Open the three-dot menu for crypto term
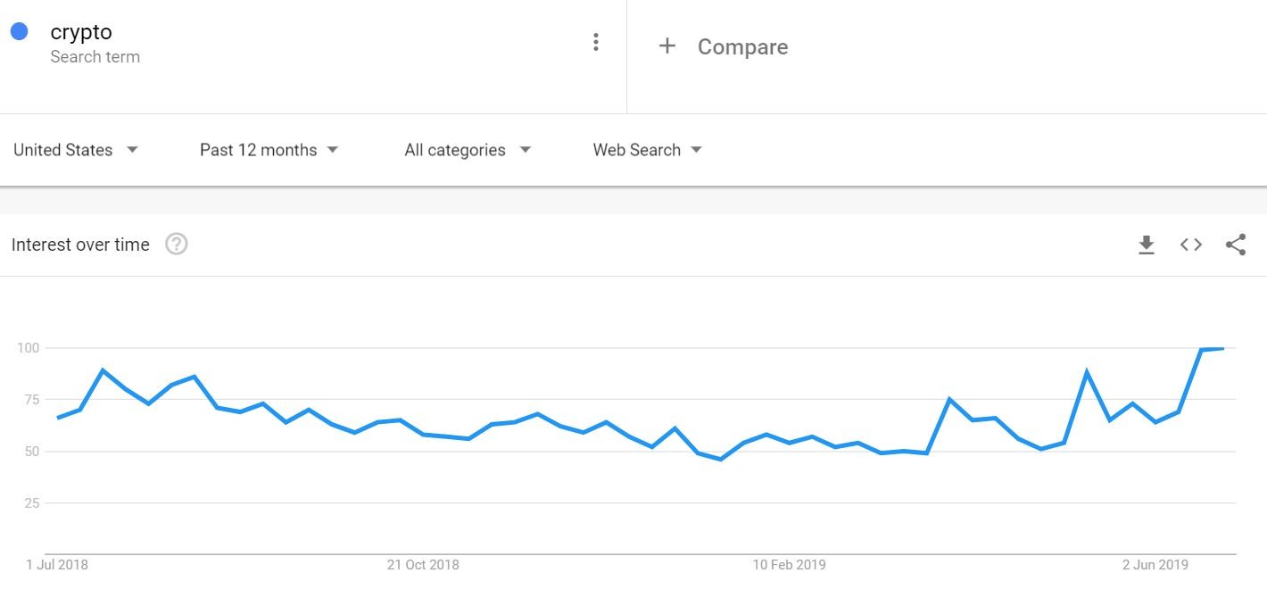The width and height of the screenshot is (1267, 606). click(596, 42)
